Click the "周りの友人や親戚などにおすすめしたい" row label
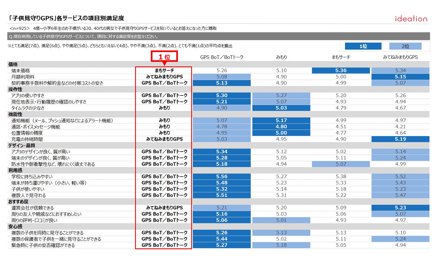The height and width of the screenshot is (275, 443). (x=46, y=214)
